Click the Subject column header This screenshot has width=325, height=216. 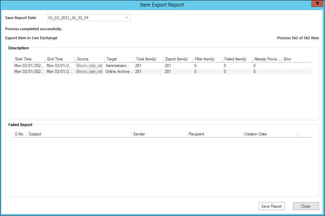pos(79,134)
